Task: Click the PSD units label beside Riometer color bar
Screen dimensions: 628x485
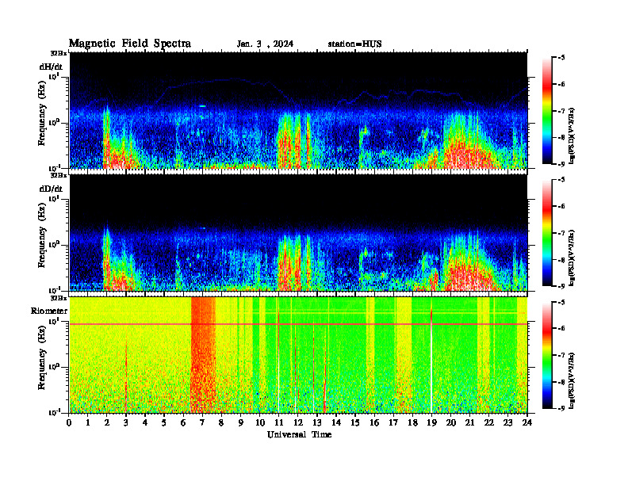Action: coord(572,380)
